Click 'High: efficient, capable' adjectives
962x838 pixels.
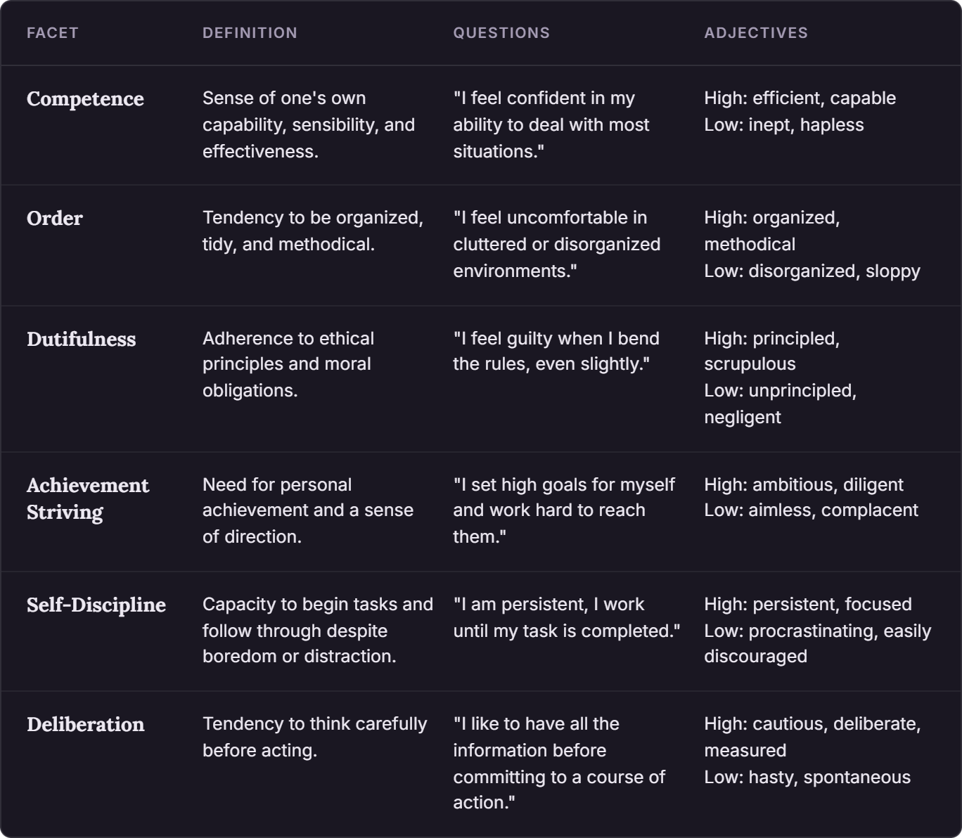point(800,98)
